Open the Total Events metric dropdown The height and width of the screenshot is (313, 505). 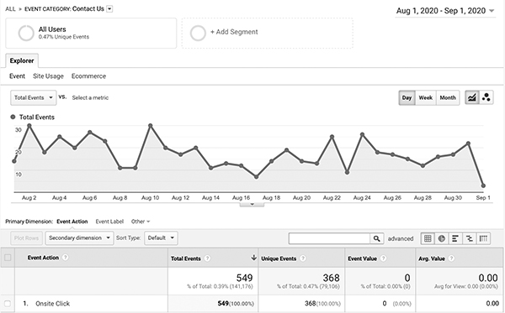33,97
